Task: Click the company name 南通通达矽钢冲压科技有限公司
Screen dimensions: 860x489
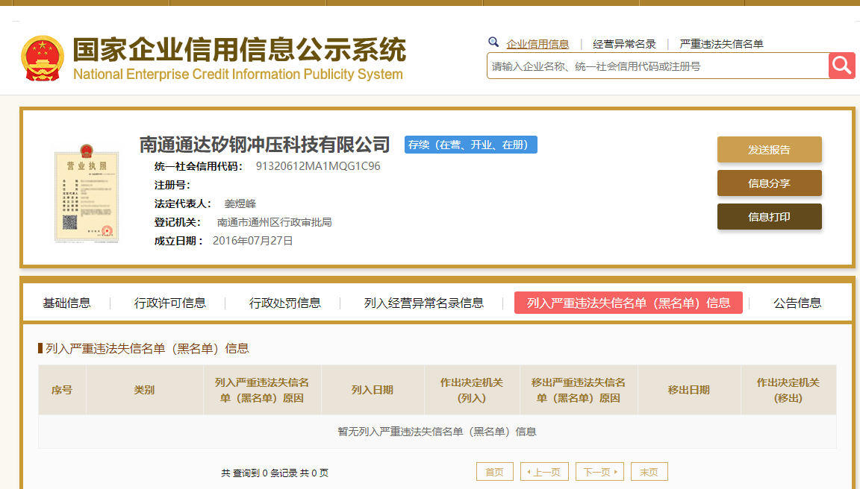Action: click(264, 145)
